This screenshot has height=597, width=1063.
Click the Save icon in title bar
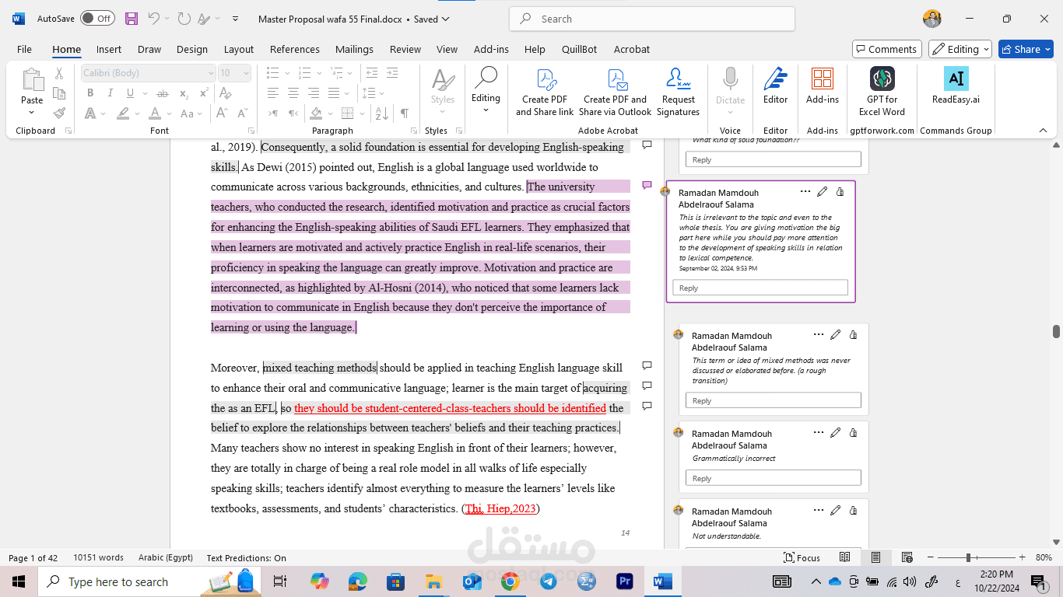coord(132,19)
